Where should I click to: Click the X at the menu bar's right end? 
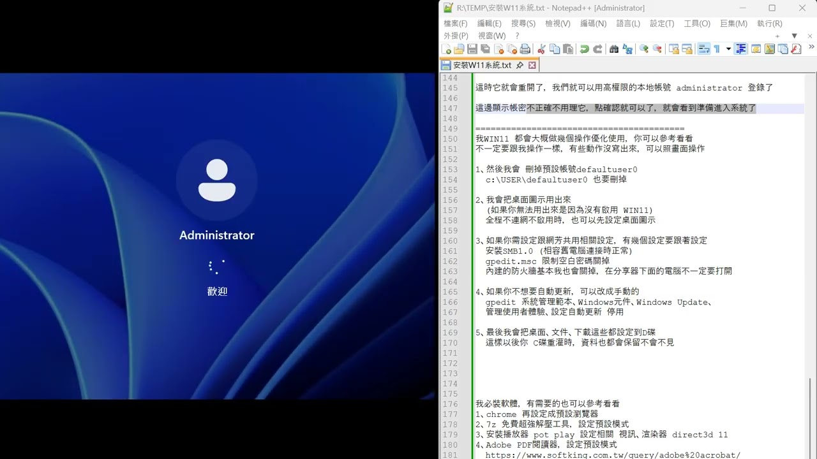coord(810,36)
